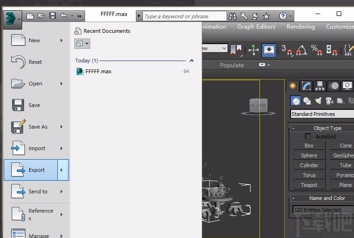Viewport: 354px width, 238px height.
Task: Click the keyword search input field
Action: 184,16
